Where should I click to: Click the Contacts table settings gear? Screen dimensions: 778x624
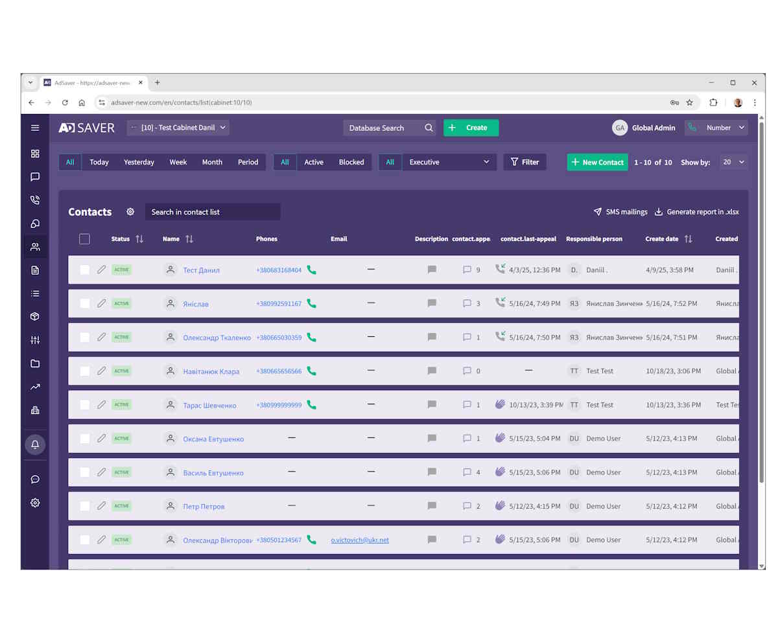pos(130,212)
